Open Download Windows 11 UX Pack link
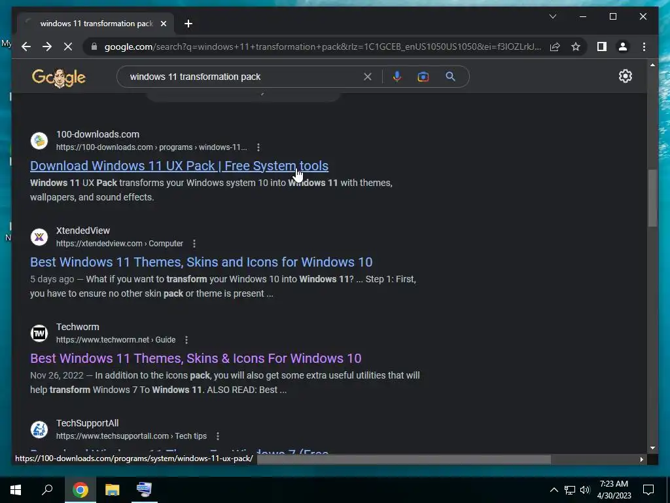The height and width of the screenshot is (503, 670). pos(179,166)
